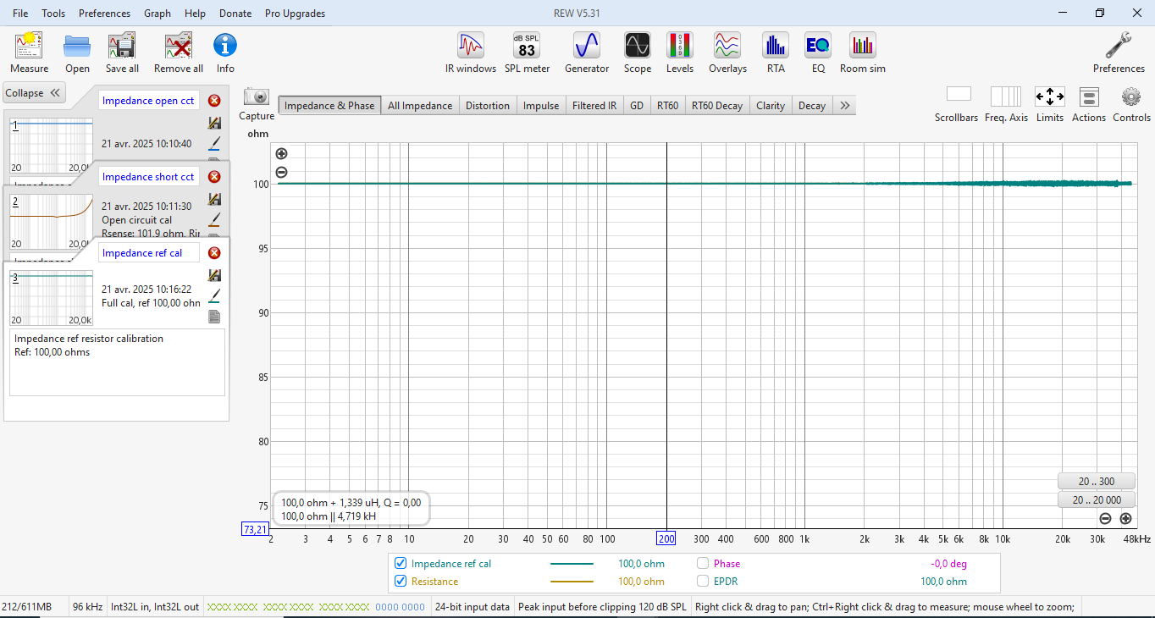The image size is (1155, 618).
Task: Enable the Phase trace checkbox
Action: click(x=703, y=563)
